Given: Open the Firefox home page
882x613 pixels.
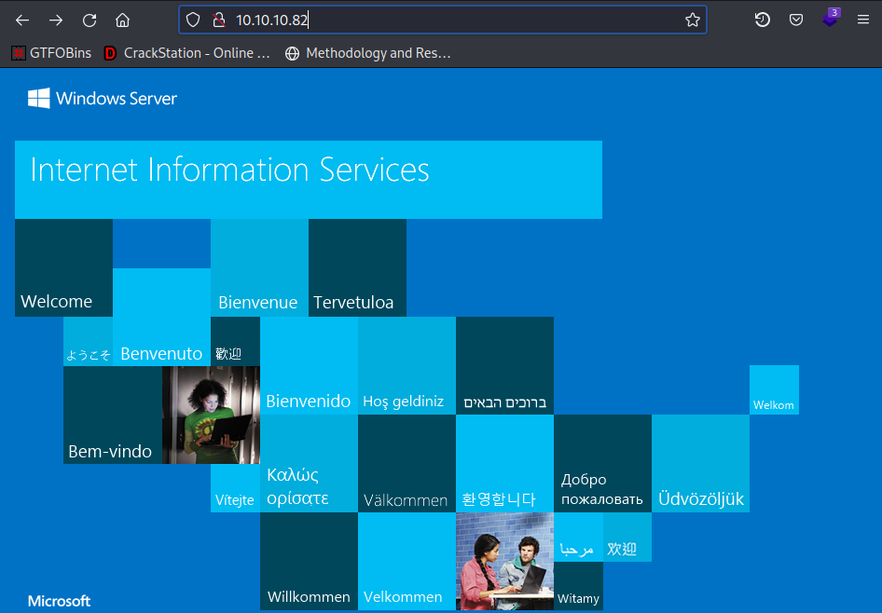Looking at the screenshot, I should 123,20.
